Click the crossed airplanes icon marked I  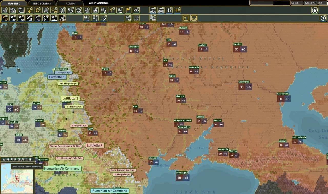click(x=103, y=18)
